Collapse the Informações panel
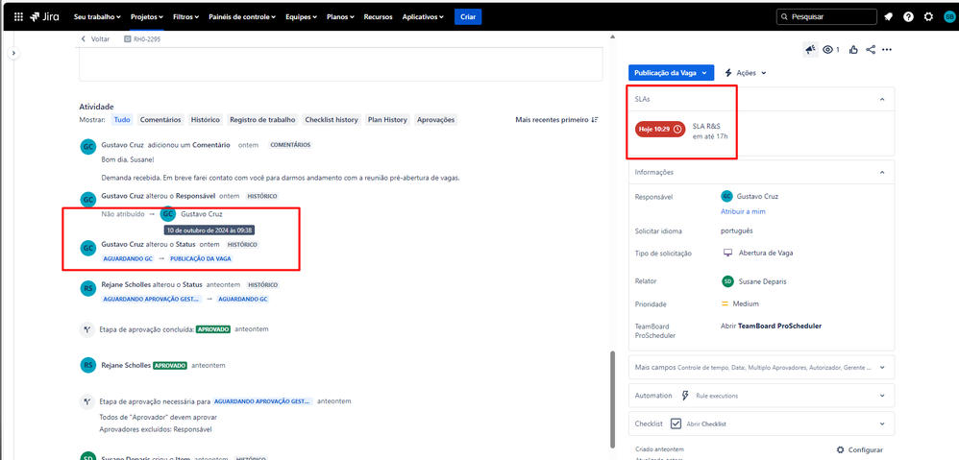Screen dimensions: 959x460 click(x=882, y=172)
